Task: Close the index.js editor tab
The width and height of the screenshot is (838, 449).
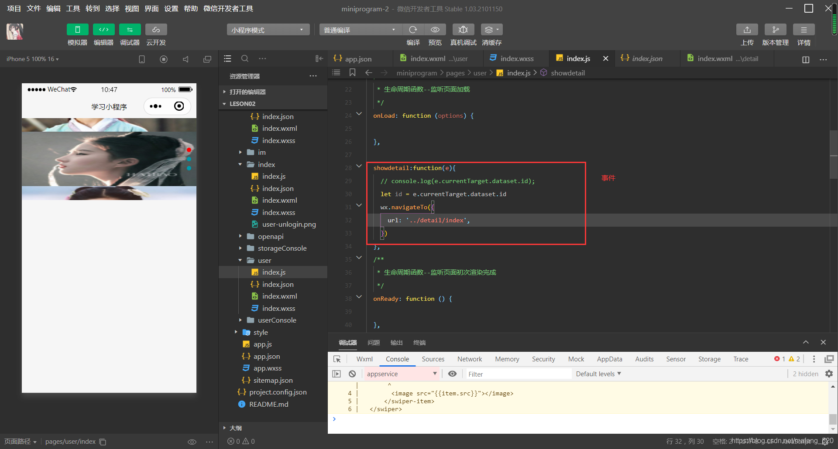Action: point(605,58)
